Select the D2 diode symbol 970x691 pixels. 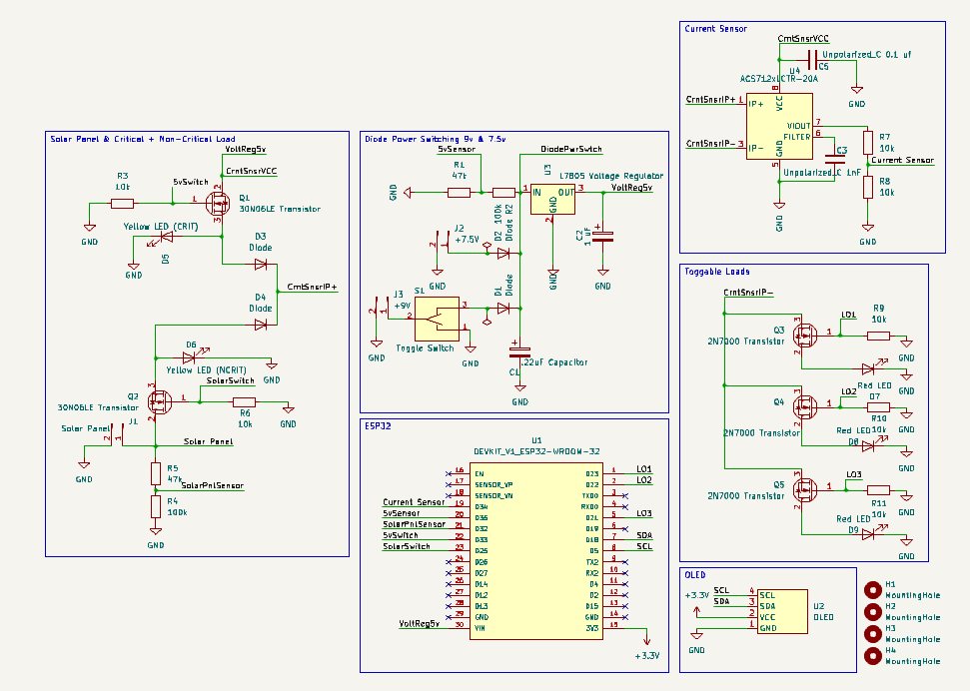(503, 253)
